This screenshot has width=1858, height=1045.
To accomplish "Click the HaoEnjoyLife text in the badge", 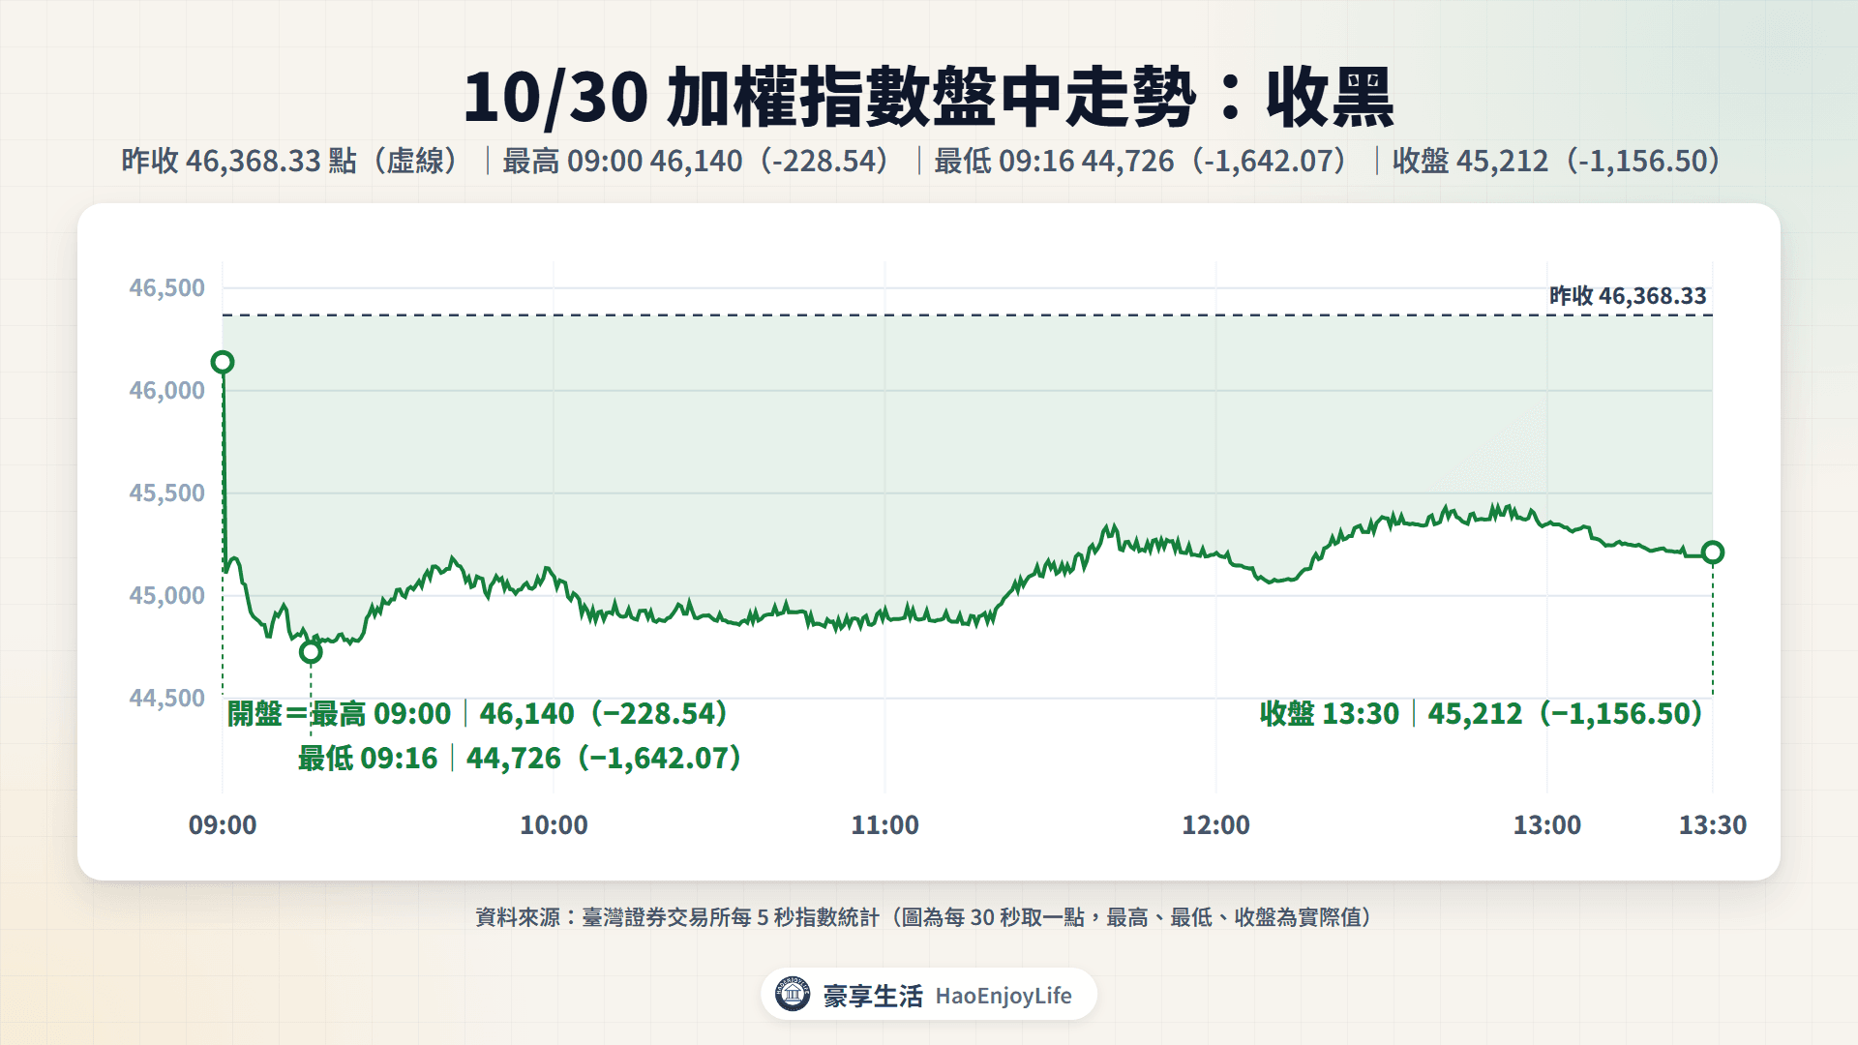I will click(x=1004, y=997).
